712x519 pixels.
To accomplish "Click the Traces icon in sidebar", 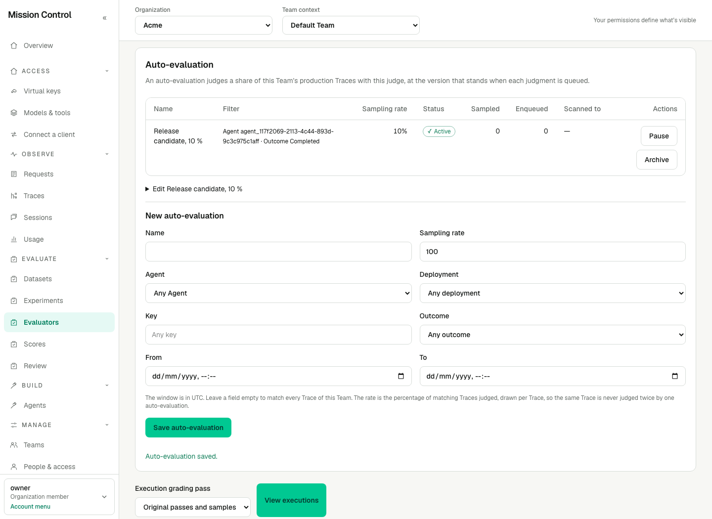I will pos(14,196).
